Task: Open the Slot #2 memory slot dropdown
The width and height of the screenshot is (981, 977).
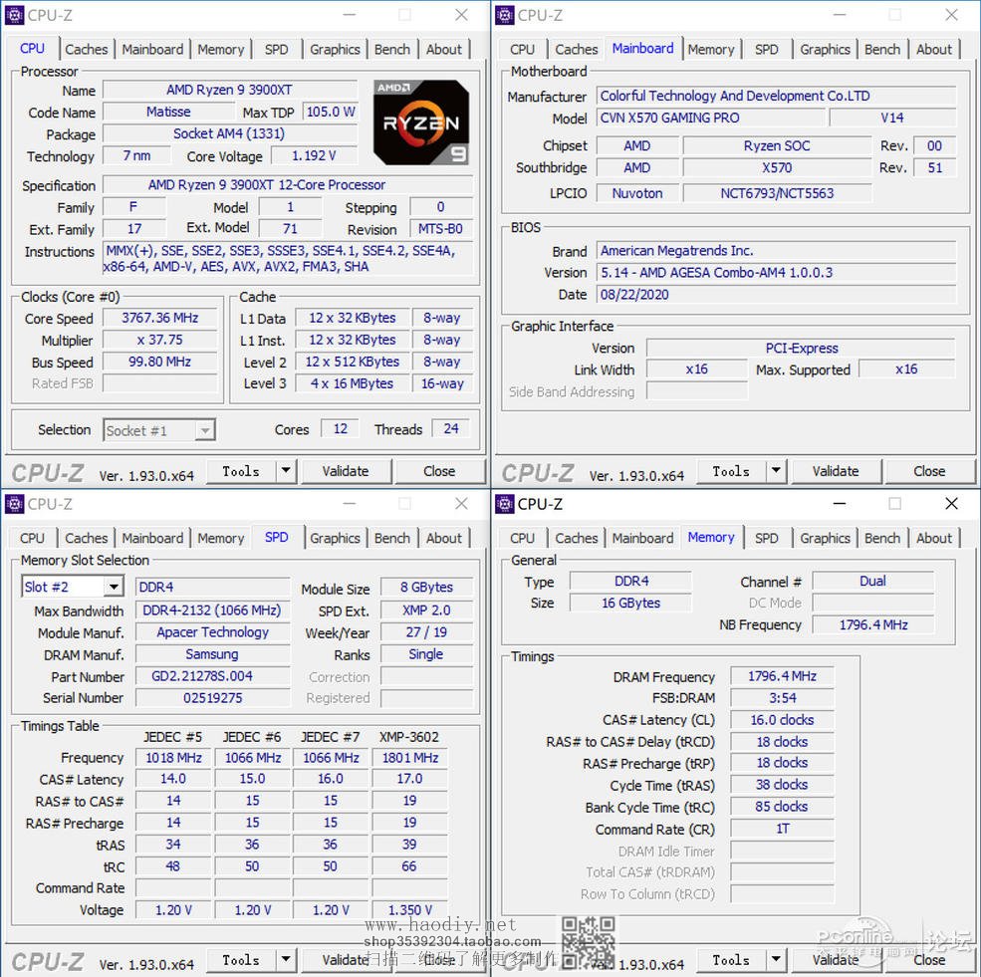Action: (x=114, y=588)
